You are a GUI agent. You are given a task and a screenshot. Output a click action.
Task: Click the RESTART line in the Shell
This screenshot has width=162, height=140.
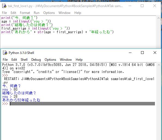tap(78, 81)
